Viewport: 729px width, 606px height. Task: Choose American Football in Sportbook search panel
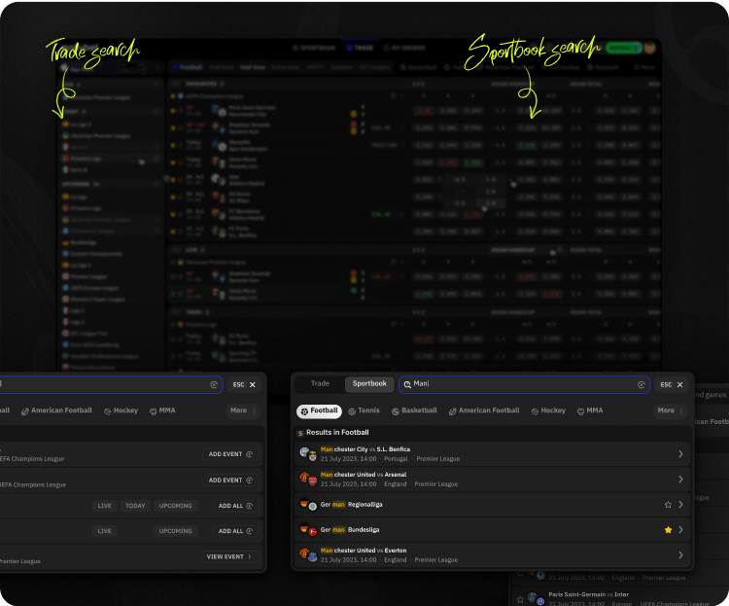pyautogui.click(x=484, y=411)
